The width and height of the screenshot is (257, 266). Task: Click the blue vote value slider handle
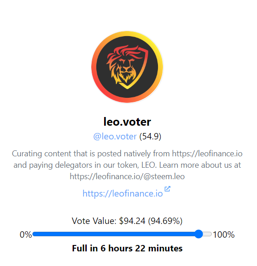point(199,234)
